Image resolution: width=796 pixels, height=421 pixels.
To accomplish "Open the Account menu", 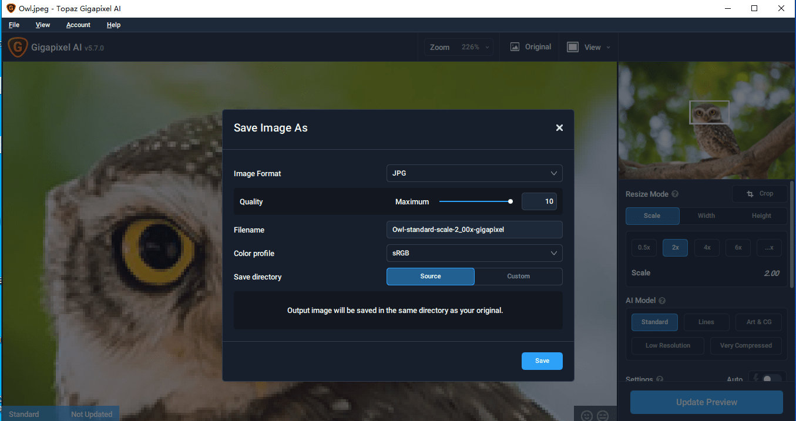I will point(78,25).
